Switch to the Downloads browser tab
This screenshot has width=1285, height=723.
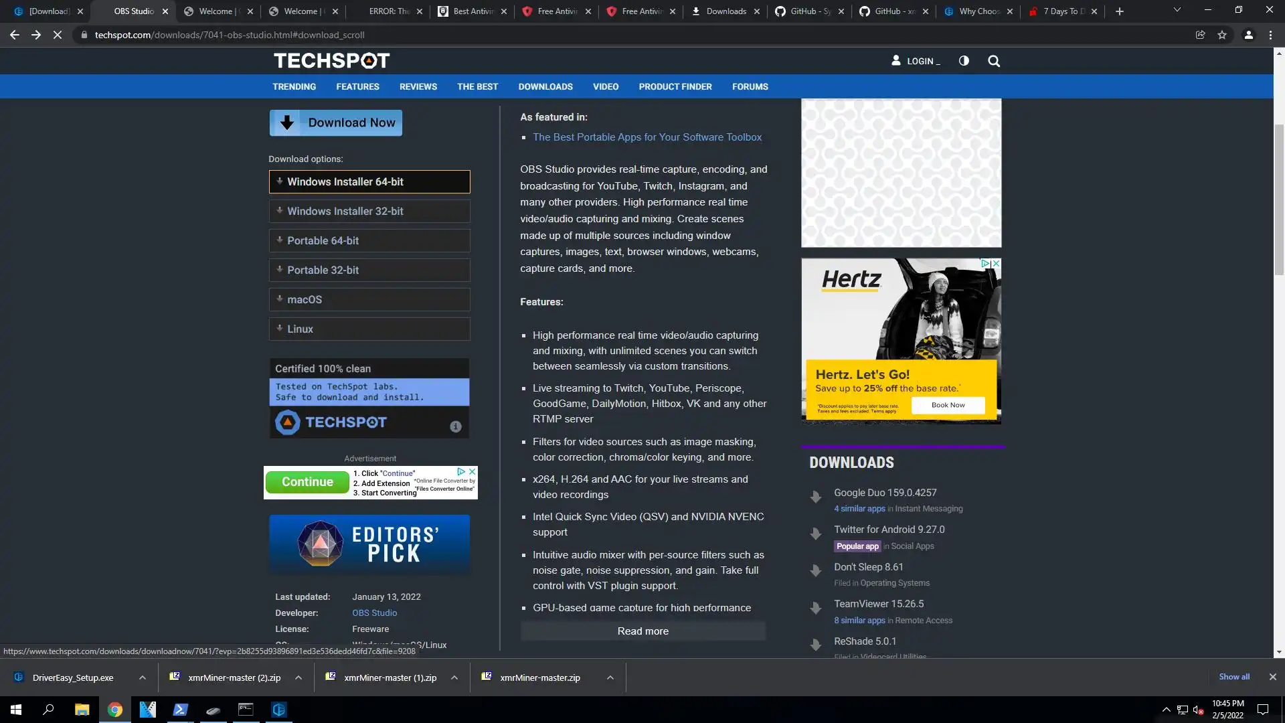725,11
